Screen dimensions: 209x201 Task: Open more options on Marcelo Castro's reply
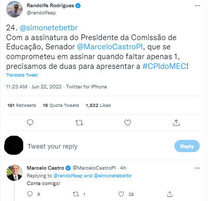point(197,168)
